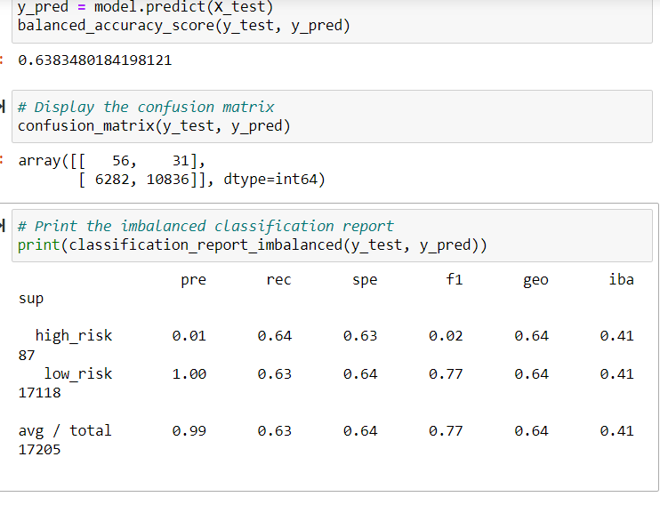This screenshot has height=521, width=660.
Task: Click the 'spe' column header
Action: click(x=365, y=280)
